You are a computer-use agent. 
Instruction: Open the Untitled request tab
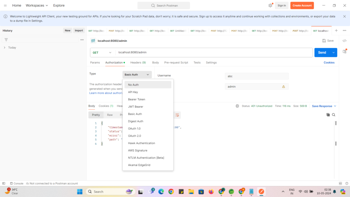[178, 31]
